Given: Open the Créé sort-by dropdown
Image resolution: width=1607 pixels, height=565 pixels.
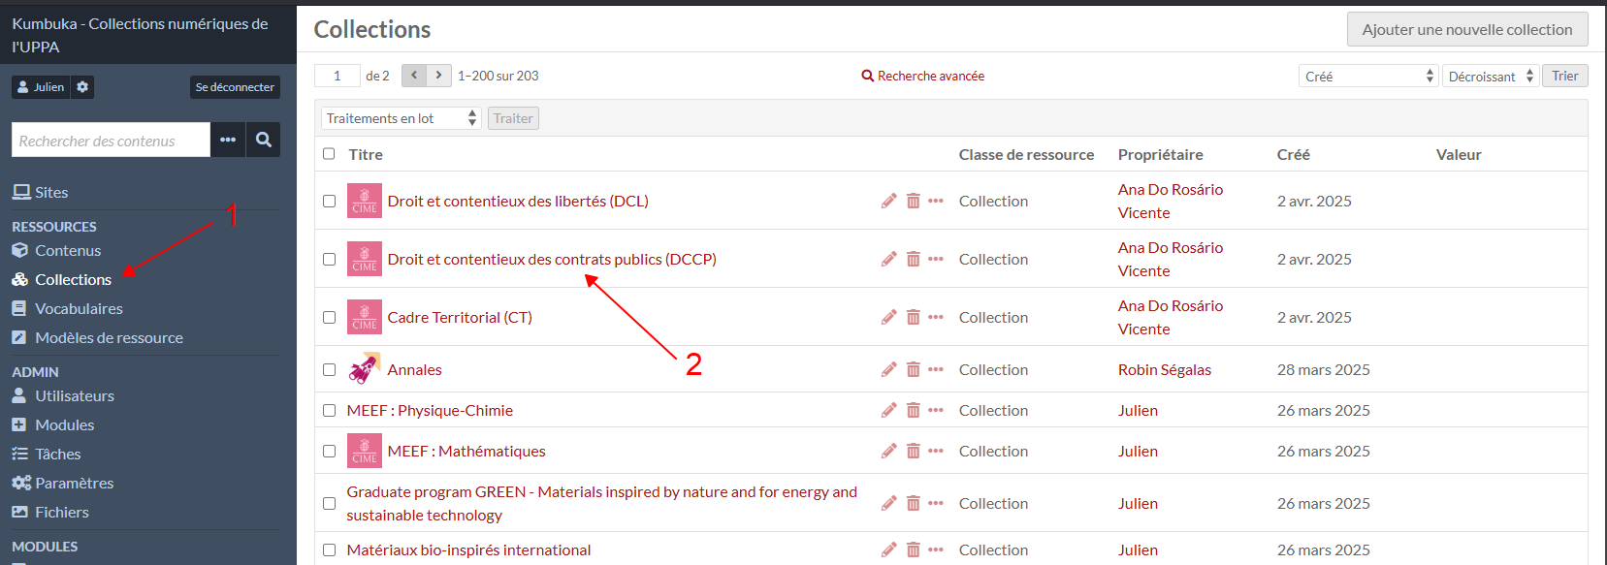Looking at the screenshot, I should click(x=1367, y=76).
